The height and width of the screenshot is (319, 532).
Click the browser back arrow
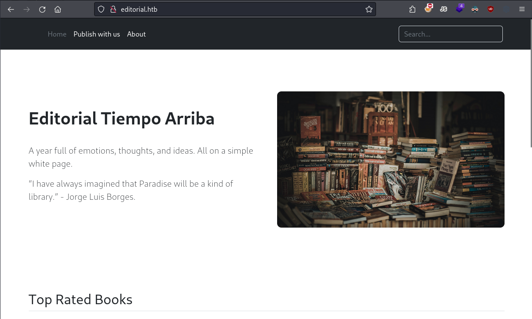click(11, 9)
